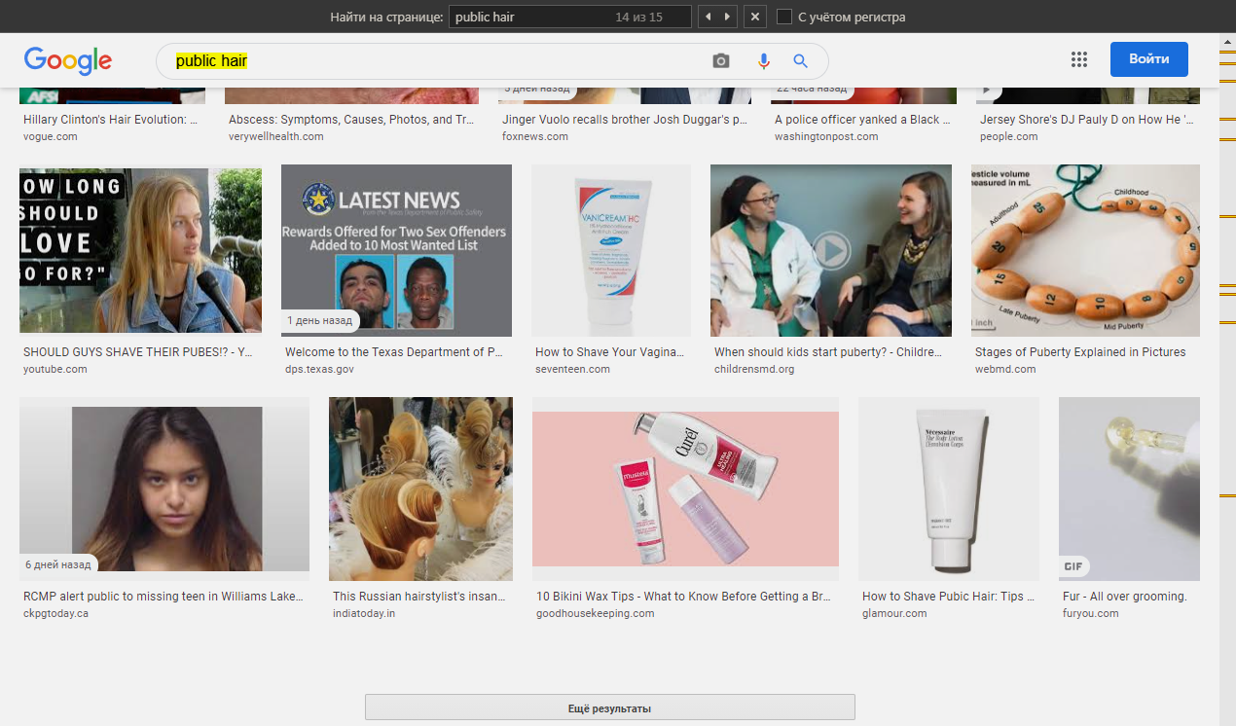The width and height of the screenshot is (1236, 726).
Task: Play video icon on childrensmd thumbnail
Action: point(831,250)
